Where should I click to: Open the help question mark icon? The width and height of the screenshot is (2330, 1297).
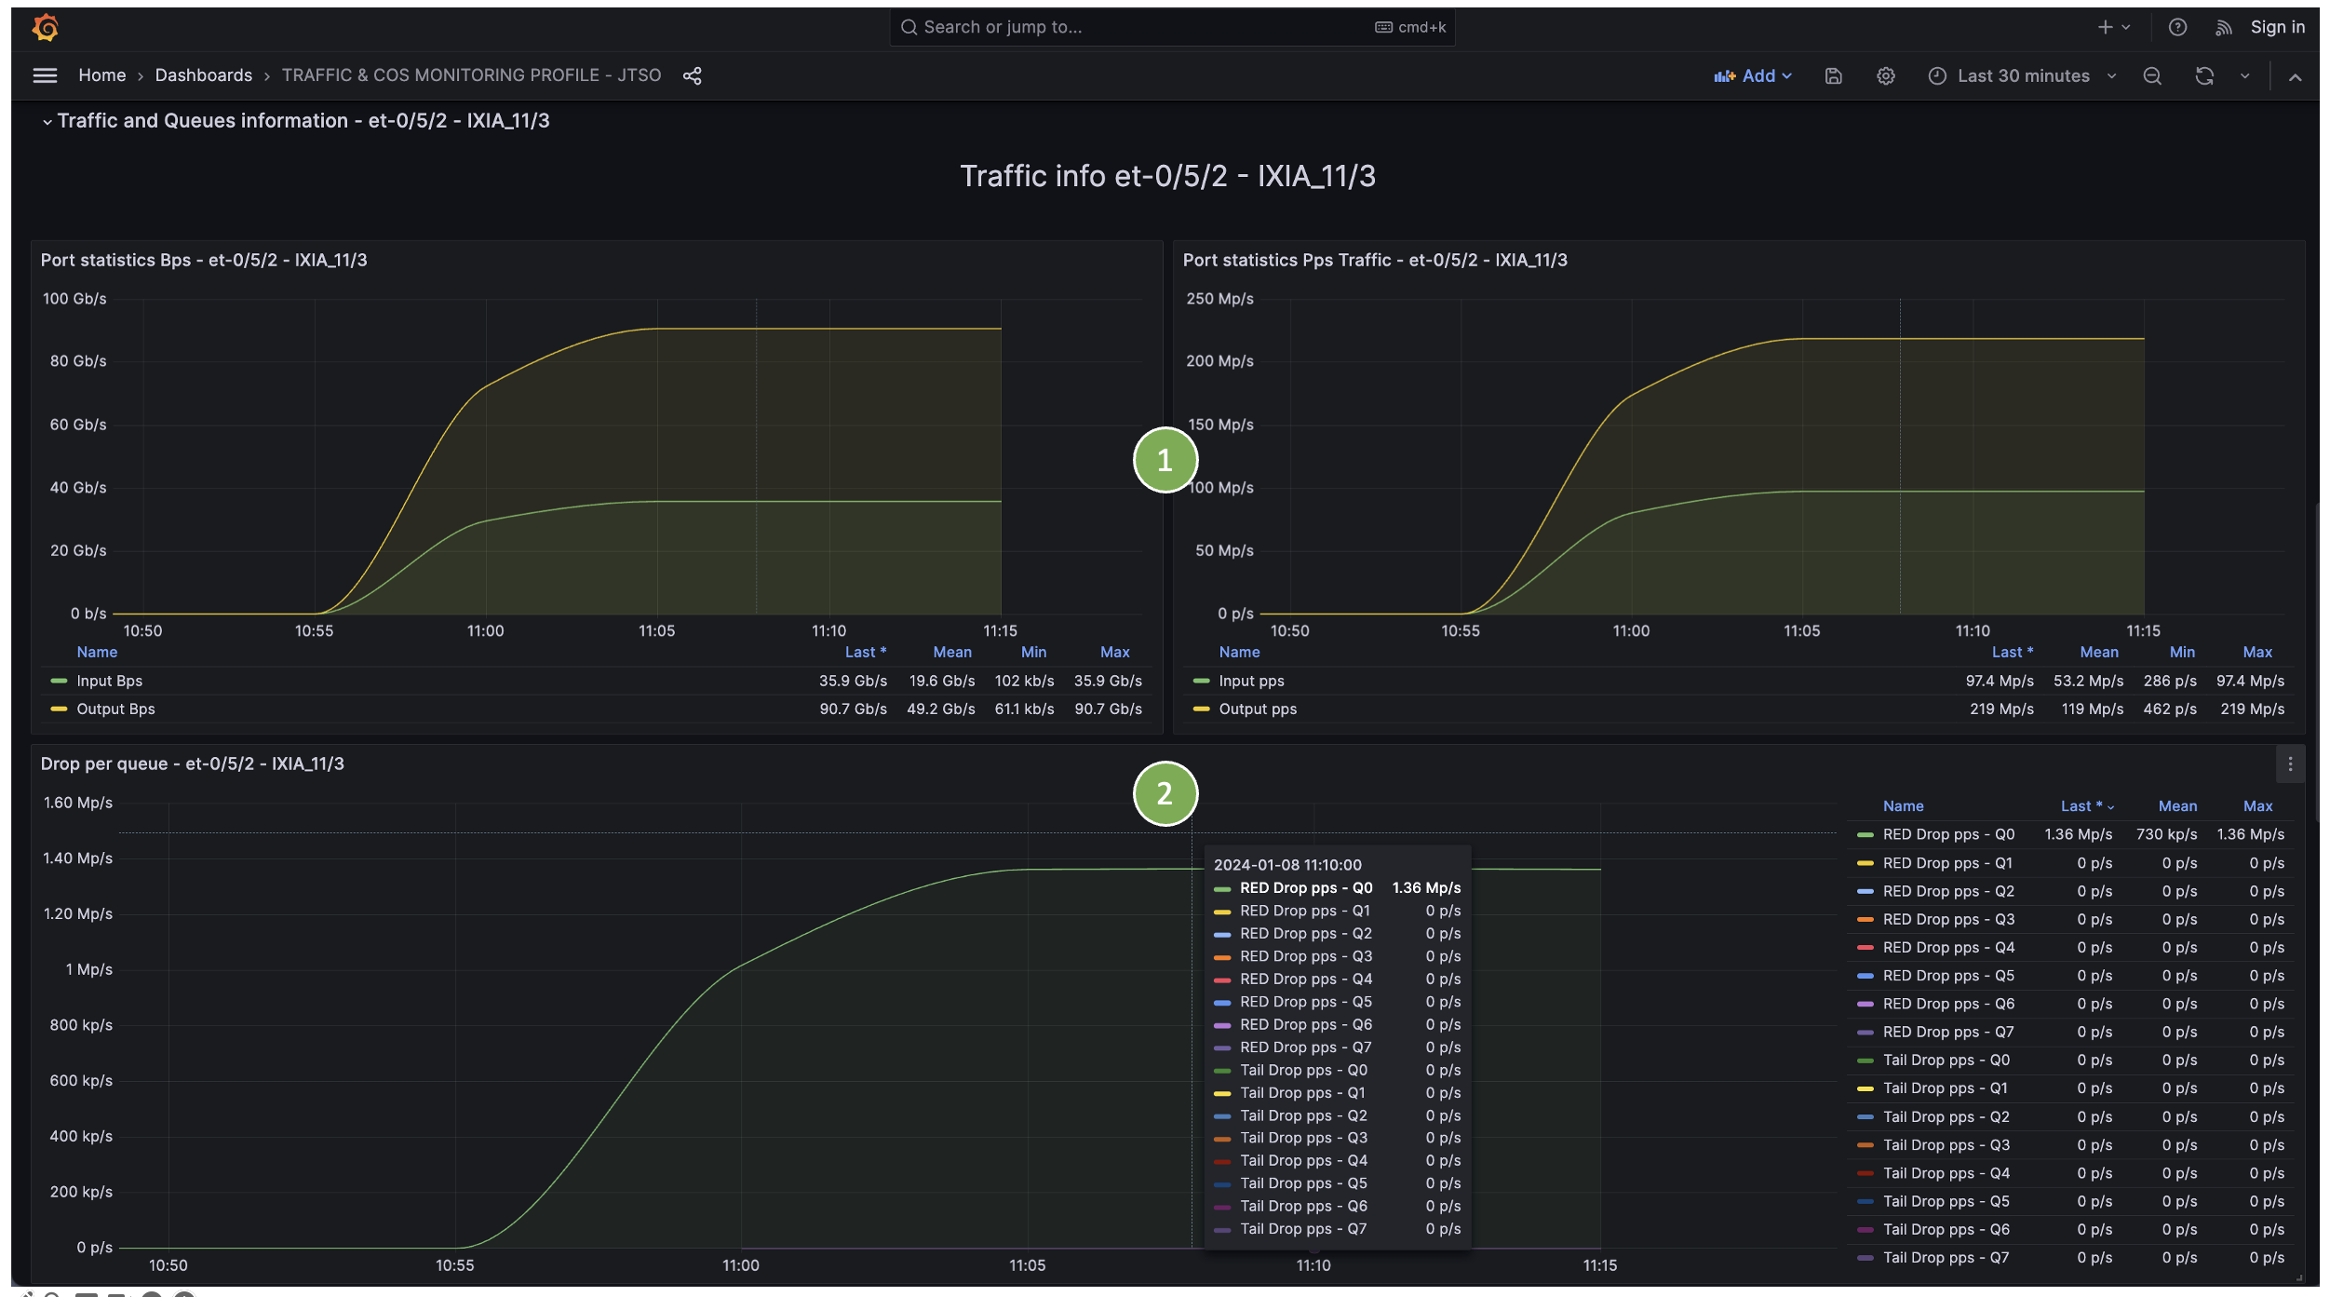click(x=2176, y=28)
